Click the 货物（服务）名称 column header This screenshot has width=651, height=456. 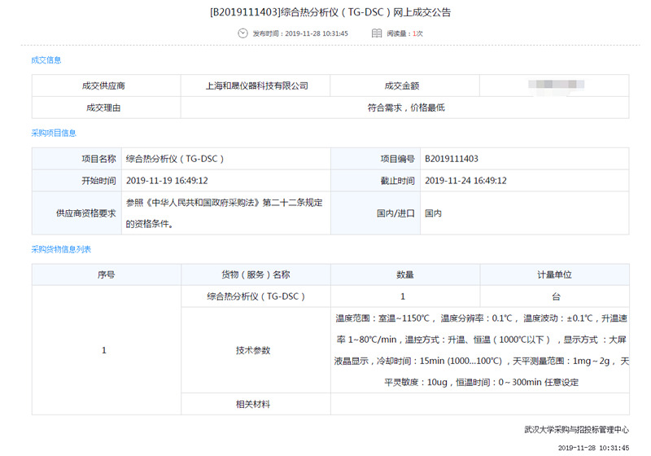tap(256, 275)
